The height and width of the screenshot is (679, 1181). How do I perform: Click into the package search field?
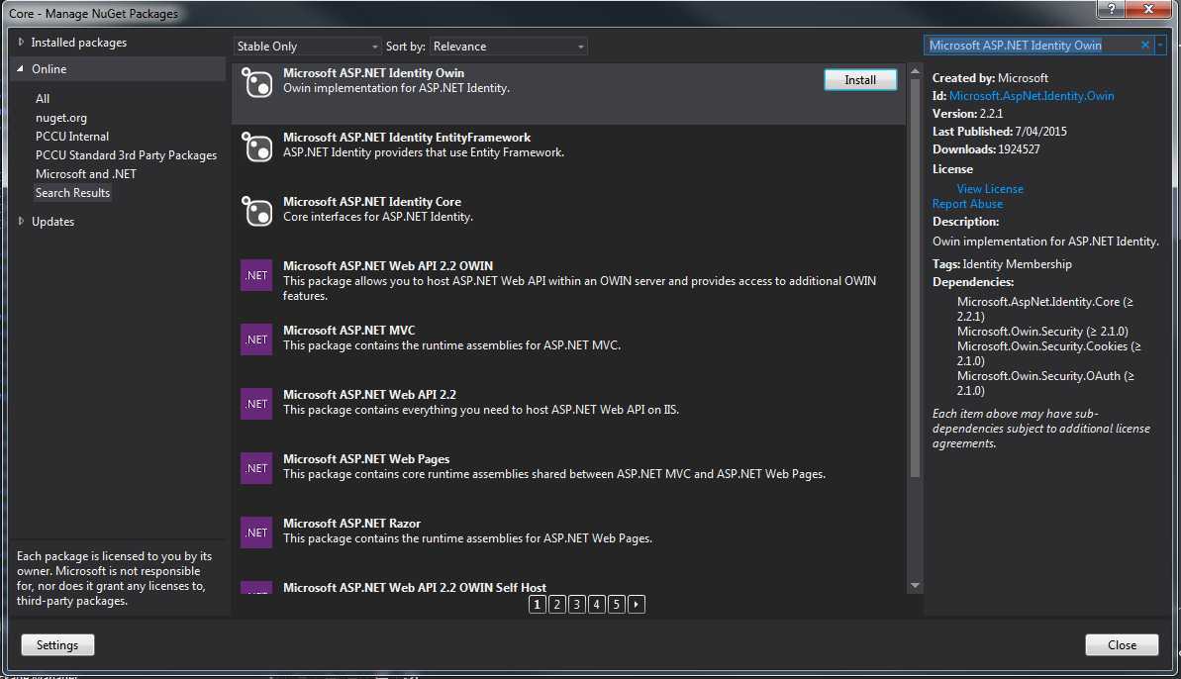coord(1031,46)
